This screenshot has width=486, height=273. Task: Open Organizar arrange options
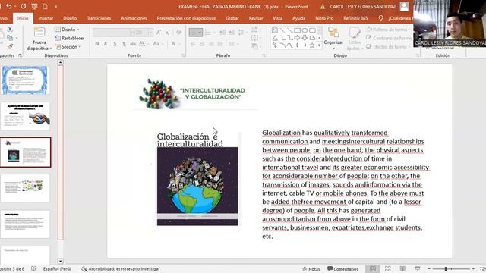[x=333, y=38]
